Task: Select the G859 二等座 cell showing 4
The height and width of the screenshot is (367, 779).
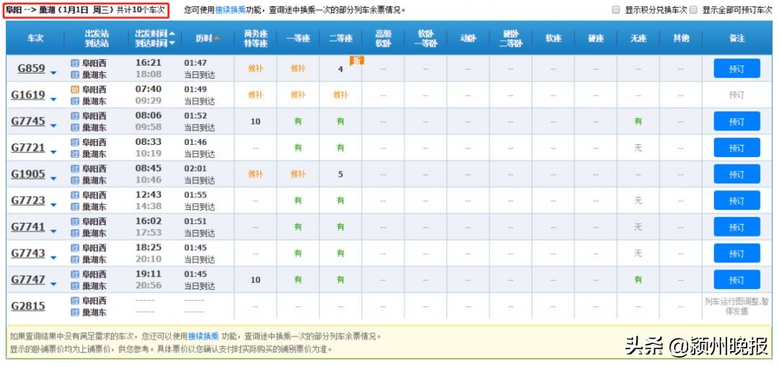Action: click(x=340, y=69)
